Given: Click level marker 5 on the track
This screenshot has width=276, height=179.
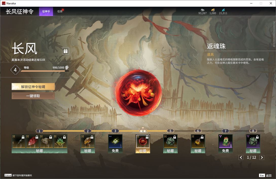Looking at the screenshot, I should (x=170, y=131).
